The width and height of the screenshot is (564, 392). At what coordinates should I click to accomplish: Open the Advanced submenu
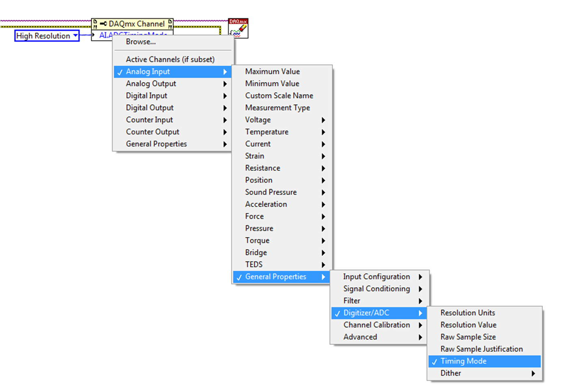(379, 337)
